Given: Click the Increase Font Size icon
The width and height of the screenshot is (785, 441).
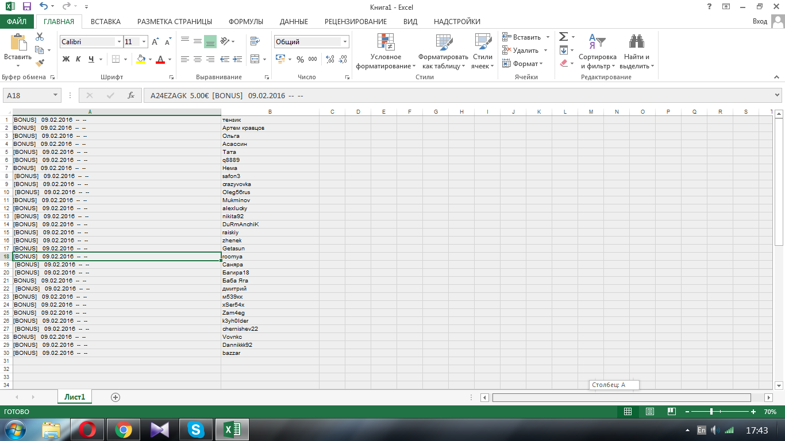Looking at the screenshot, I should point(155,42).
